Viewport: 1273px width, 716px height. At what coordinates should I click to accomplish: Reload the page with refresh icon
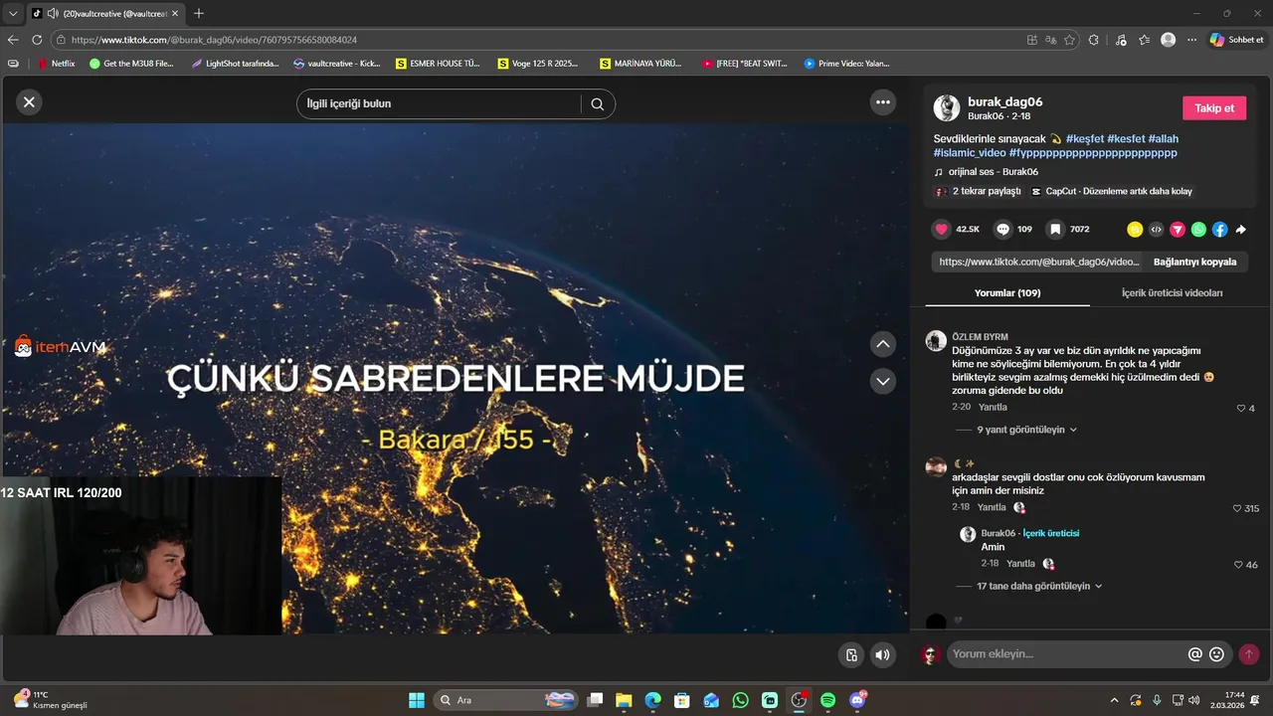[37, 40]
